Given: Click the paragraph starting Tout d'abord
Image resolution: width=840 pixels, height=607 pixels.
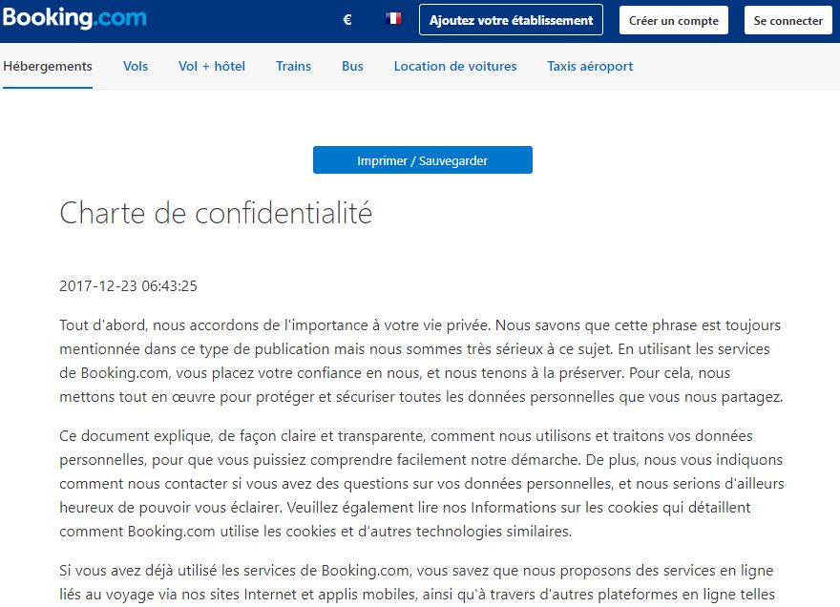Looking at the screenshot, I should pyautogui.click(x=421, y=361).
